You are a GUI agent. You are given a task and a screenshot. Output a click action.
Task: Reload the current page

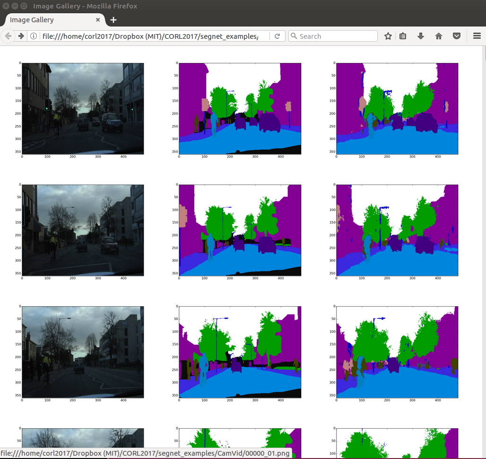pyautogui.click(x=278, y=36)
